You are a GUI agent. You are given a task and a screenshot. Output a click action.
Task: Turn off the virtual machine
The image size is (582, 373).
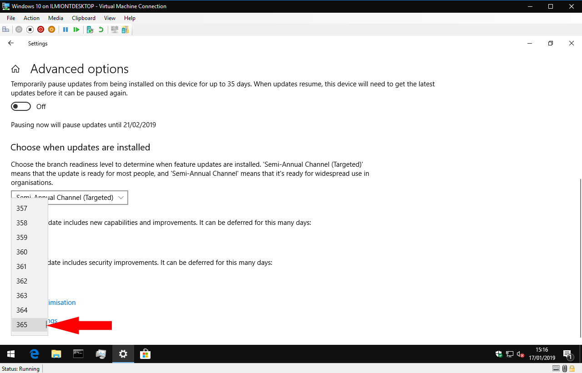(30, 29)
